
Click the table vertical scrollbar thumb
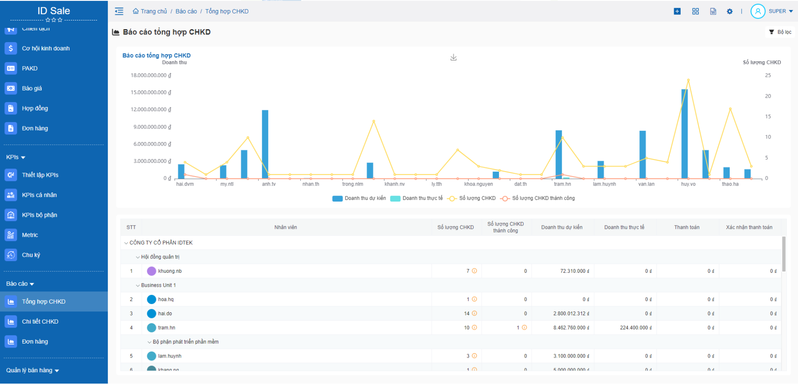[784, 254]
